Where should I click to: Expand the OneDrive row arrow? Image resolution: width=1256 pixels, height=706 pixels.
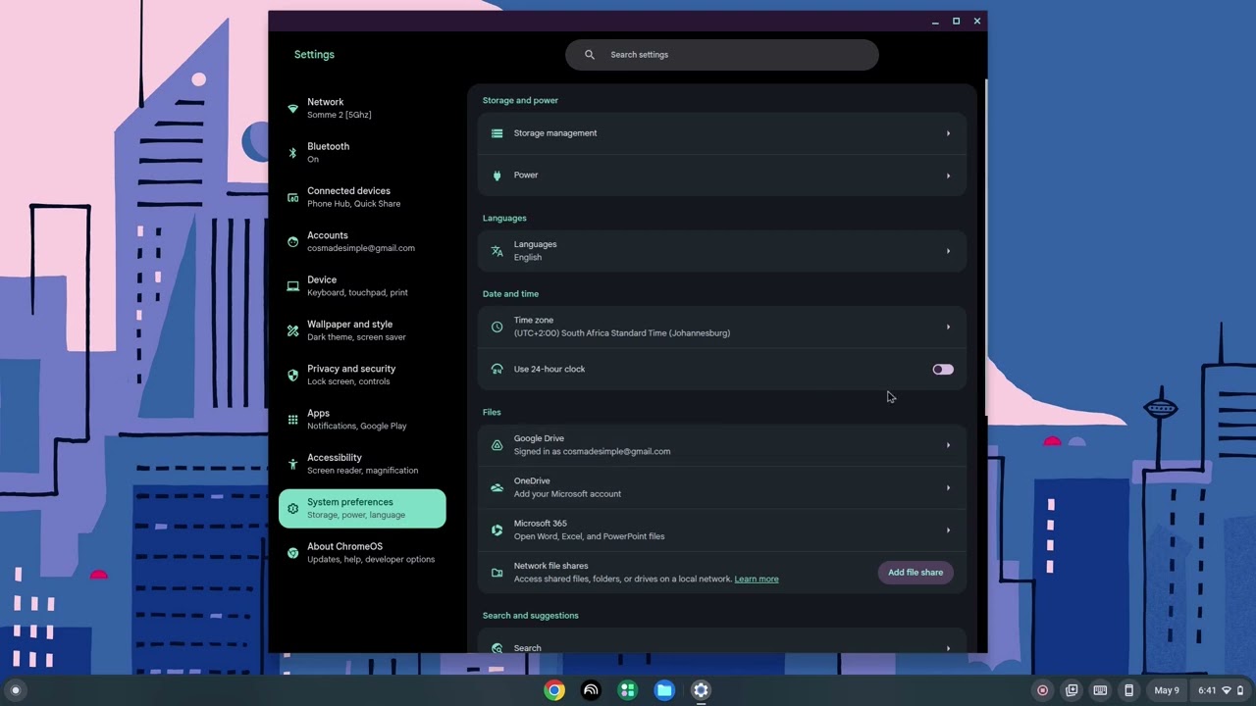click(x=948, y=487)
